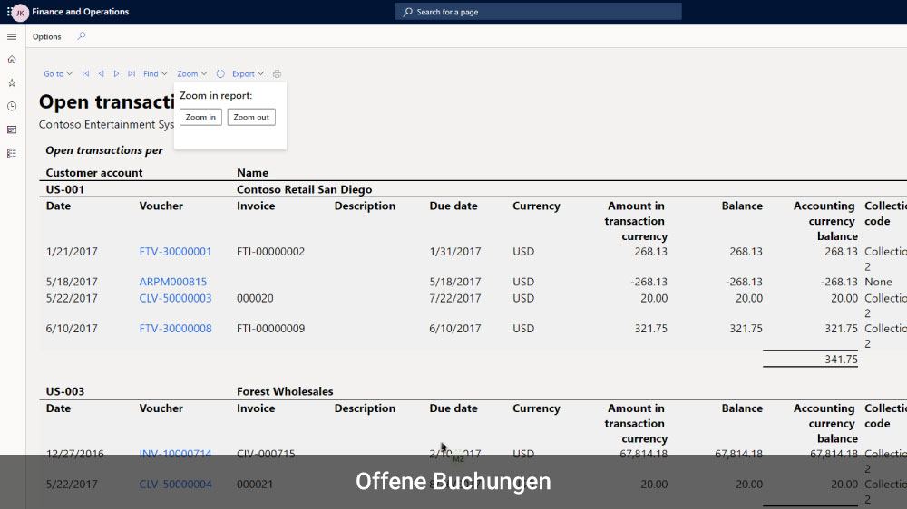
Task: Click the JK user avatar
Action: (20, 12)
